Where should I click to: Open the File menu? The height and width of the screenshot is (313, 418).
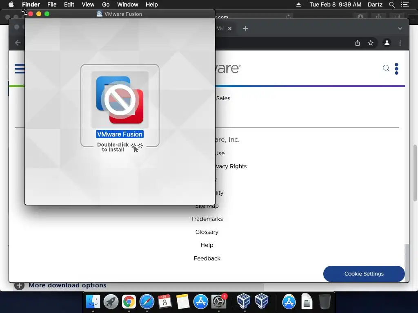(x=52, y=4)
